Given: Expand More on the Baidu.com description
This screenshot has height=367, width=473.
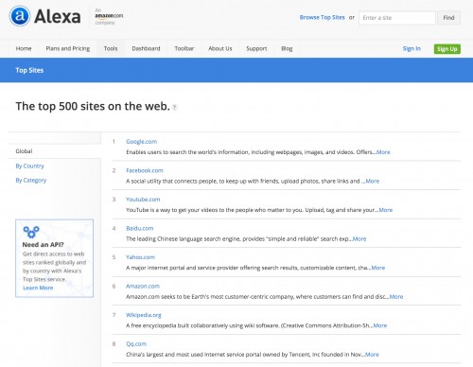Looking at the screenshot, I should point(359,239).
